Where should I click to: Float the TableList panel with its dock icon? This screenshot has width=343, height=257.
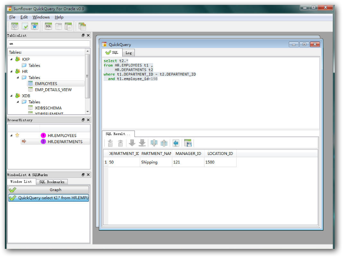(83, 35)
